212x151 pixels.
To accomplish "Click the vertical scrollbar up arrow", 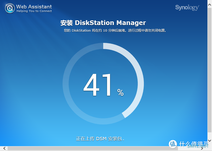I will tap(209, 5).
